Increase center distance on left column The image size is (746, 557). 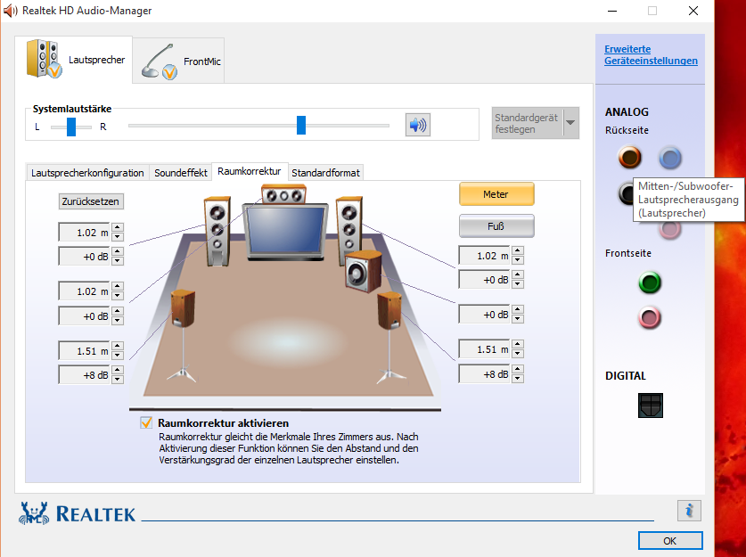coord(118,286)
